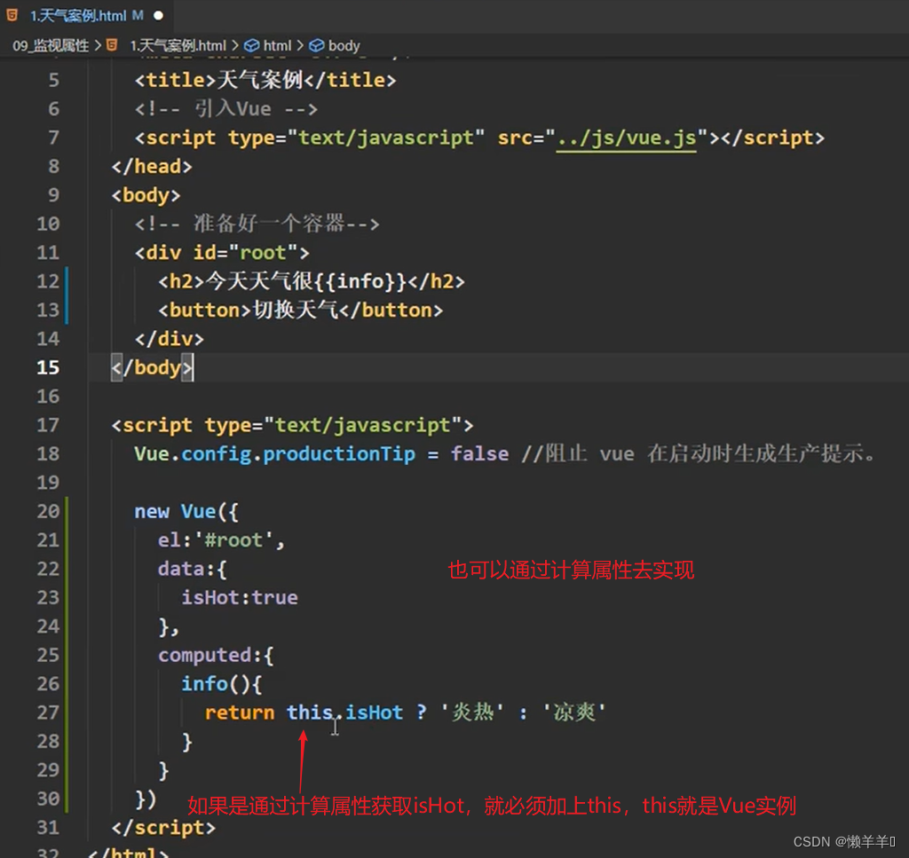Click the HTML5 file icon in editor tab
This screenshot has width=909, height=858.
point(12,15)
